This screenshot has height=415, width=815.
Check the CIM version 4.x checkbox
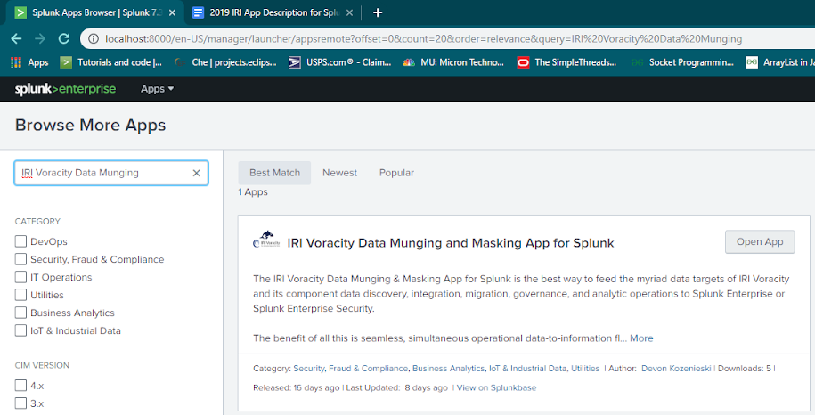pos(20,386)
